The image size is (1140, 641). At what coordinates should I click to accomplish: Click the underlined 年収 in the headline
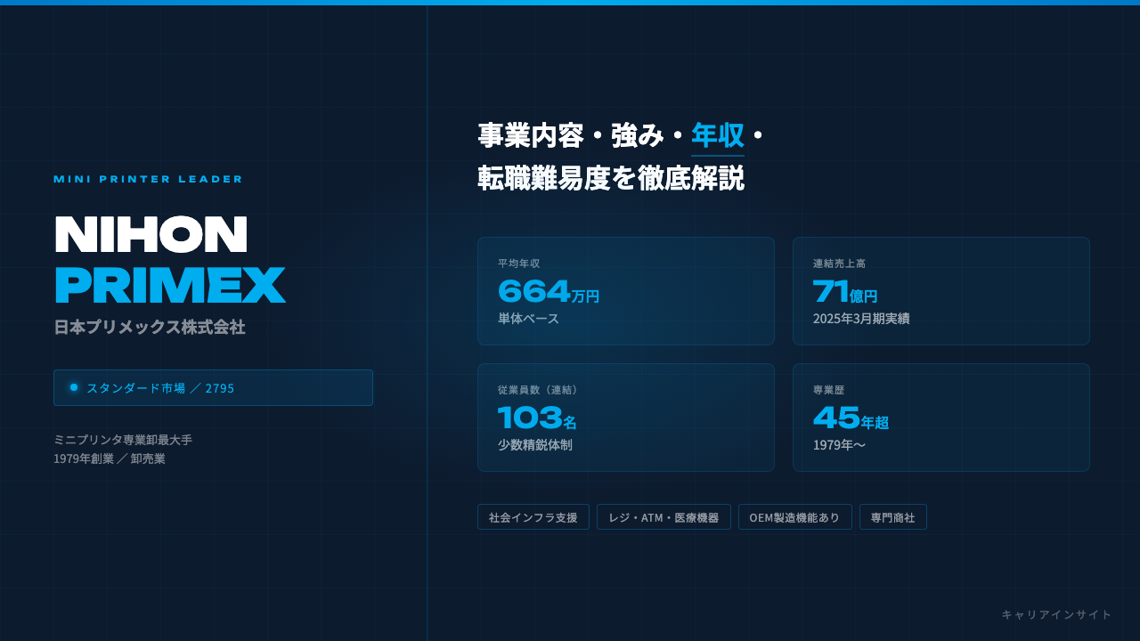point(718,135)
